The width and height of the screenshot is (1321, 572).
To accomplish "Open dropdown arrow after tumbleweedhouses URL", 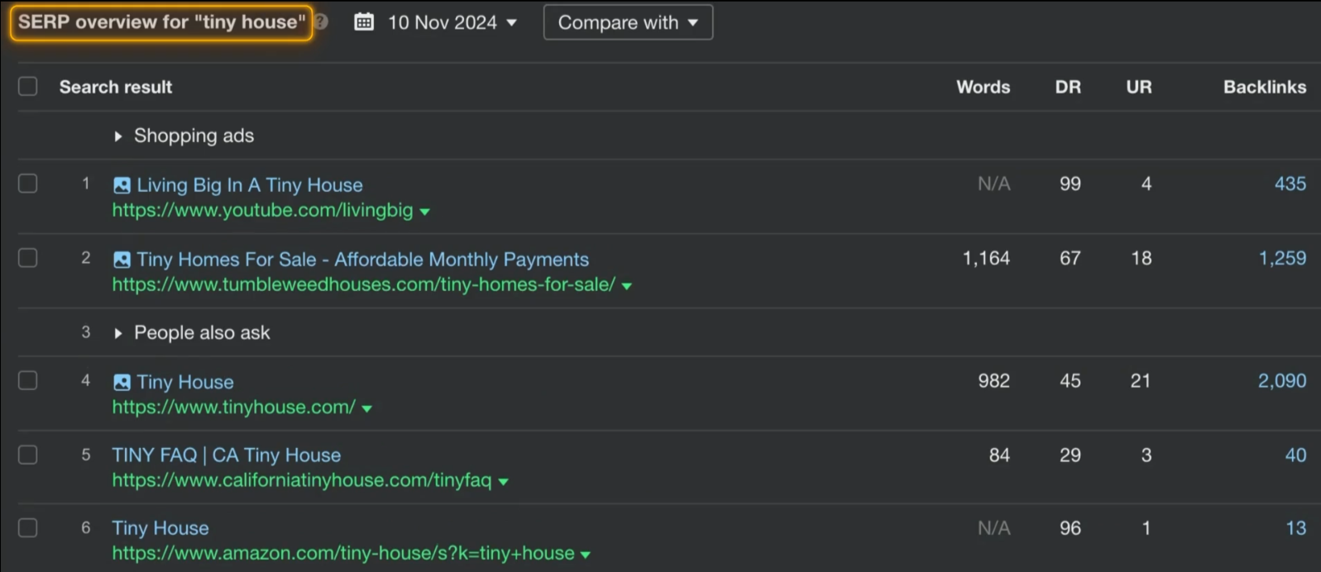I will (x=626, y=286).
